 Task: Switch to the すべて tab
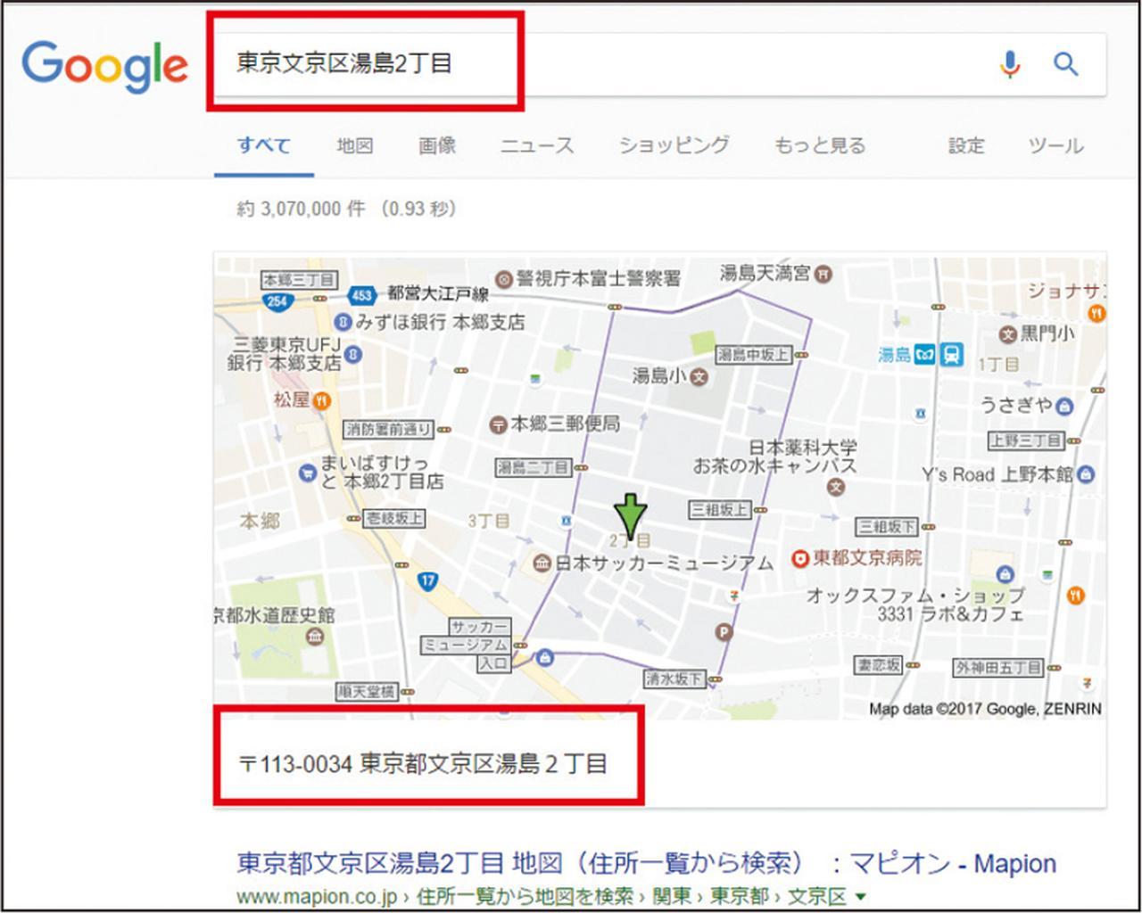pos(264,145)
